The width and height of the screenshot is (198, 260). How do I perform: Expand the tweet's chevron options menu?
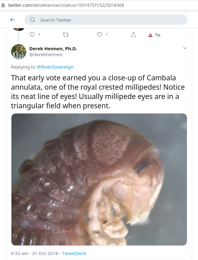(185, 48)
